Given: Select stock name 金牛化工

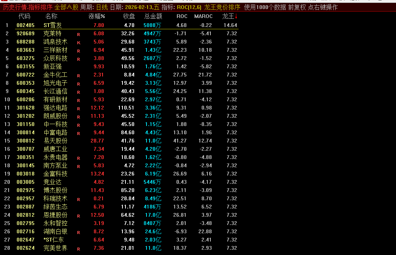Looking at the screenshot, I should (55, 75).
